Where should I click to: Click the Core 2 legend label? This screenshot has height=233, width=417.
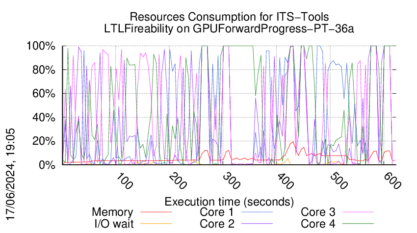pos(217,224)
